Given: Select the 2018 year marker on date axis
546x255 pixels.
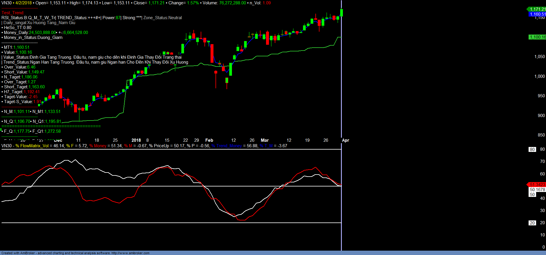Looking at the screenshot, I should [136, 140].
